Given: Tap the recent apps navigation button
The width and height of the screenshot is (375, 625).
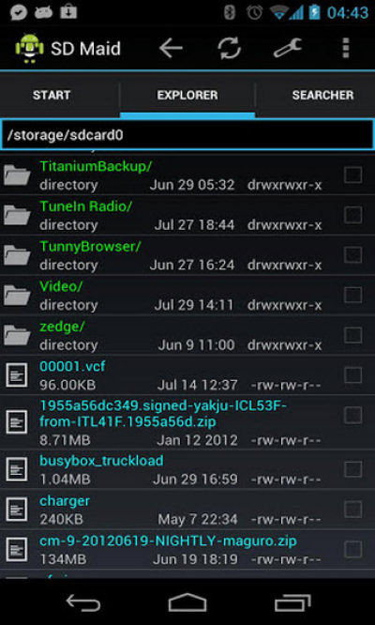Looking at the screenshot, I should pyautogui.click(x=292, y=602).
